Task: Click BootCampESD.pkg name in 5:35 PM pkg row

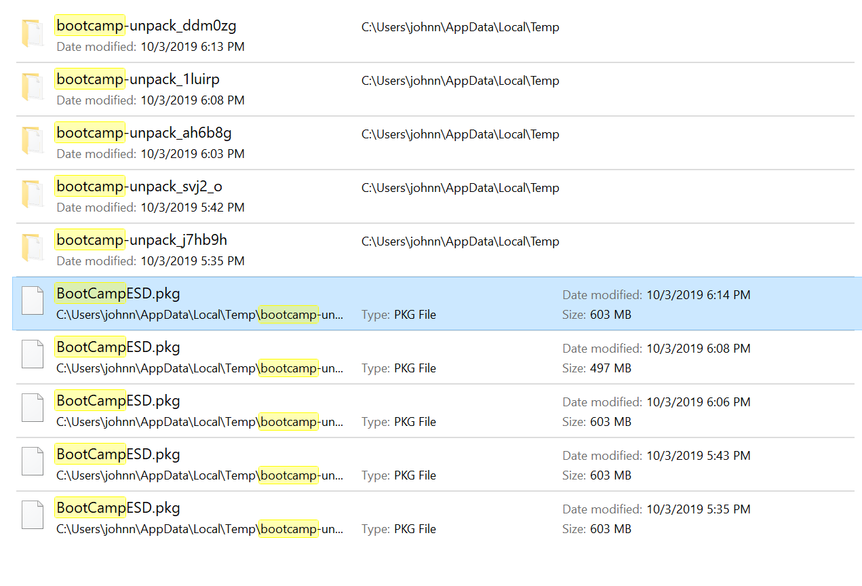Action: pyautogui.click(x=118, y=508)
